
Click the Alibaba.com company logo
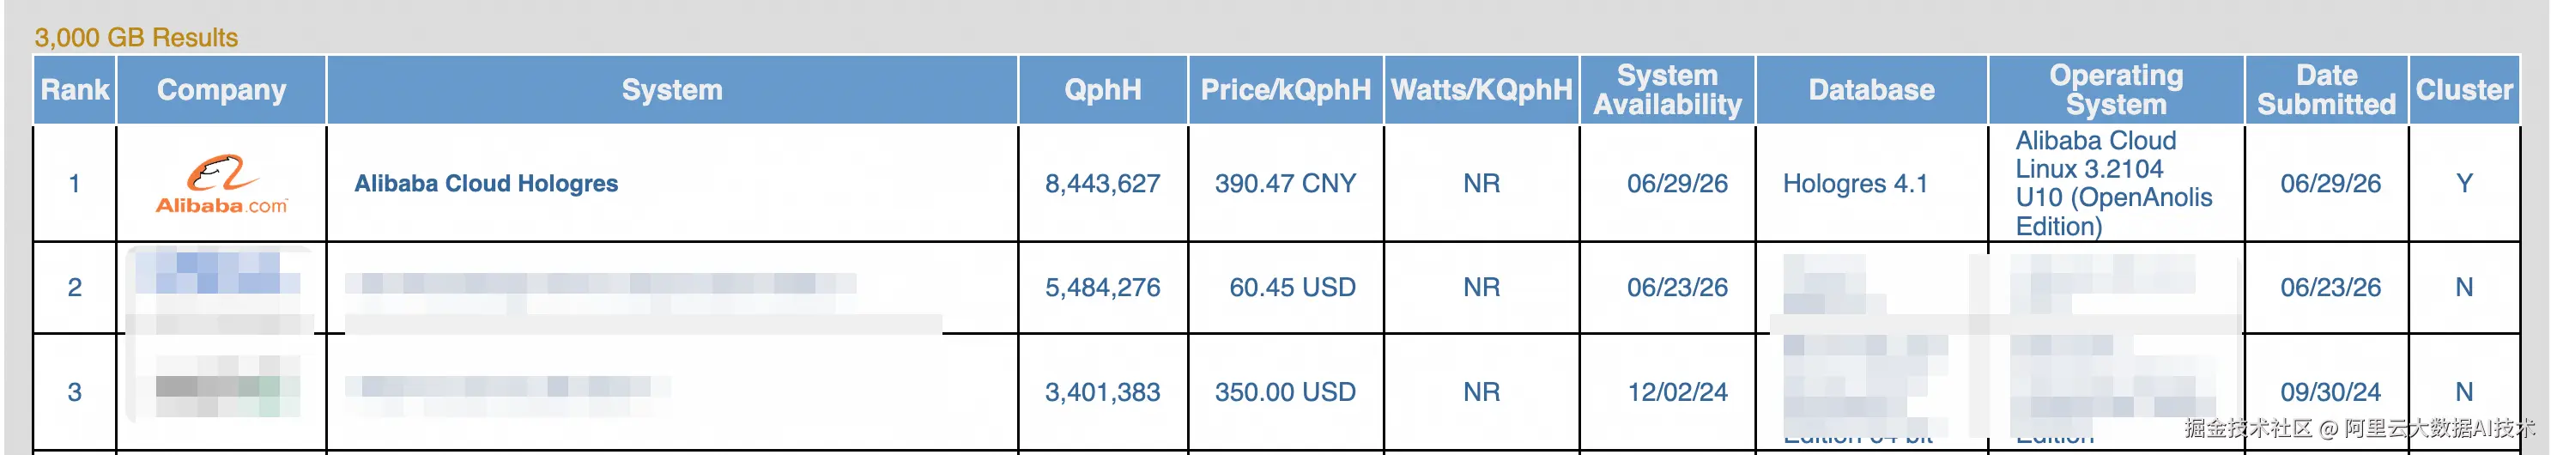pos(221,185)
